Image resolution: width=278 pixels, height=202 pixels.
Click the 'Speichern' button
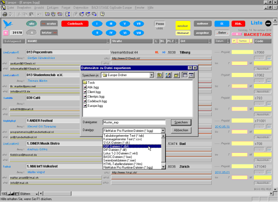click(181, 123)
